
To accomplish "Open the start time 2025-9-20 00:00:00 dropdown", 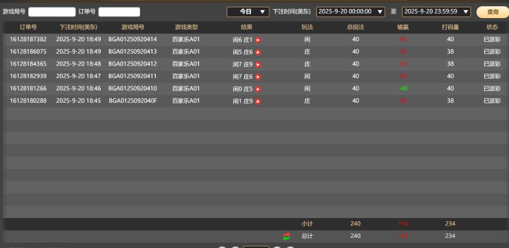I will 351,12.
